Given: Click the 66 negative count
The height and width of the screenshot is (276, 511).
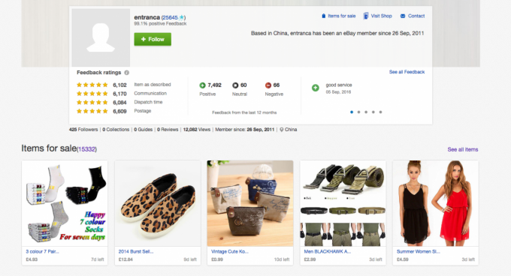Looking at the screenshot, I should pos(277,85).
